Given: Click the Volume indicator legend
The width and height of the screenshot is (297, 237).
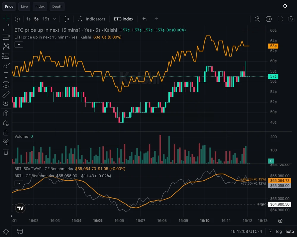Looking at the screenshot, I should [x=21, y=137].
